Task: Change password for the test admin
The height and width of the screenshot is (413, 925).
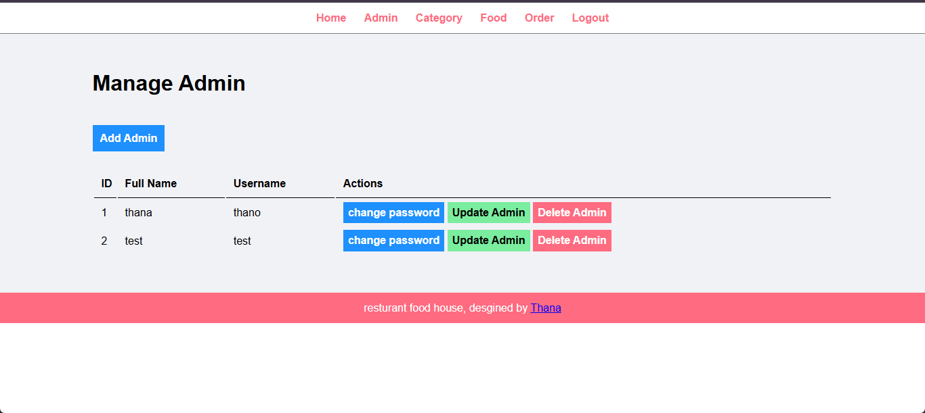Action: coord(393,241)
